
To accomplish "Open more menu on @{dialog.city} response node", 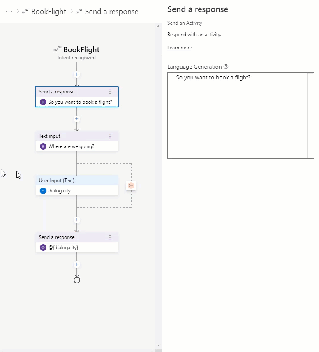I will tap(110, 237).
